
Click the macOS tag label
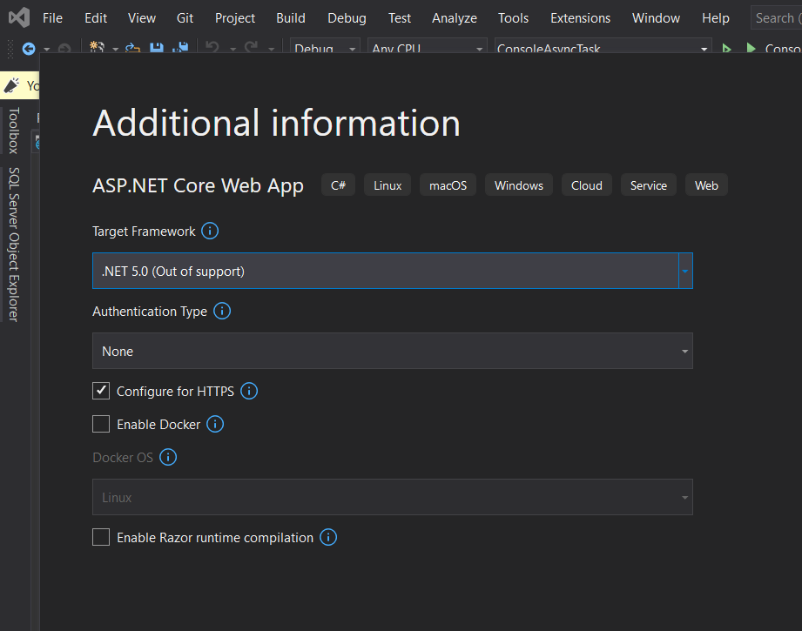pyautogui.click(x=448, y=185)
